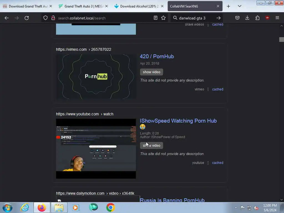Image resolution: width=284 pixels, height=213 pixels.
Task: Click the muted volume tray icon
Action: [x=256, y=208]
